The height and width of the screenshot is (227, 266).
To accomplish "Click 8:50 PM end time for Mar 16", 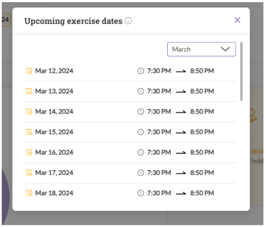I will (x=202, y=152).
